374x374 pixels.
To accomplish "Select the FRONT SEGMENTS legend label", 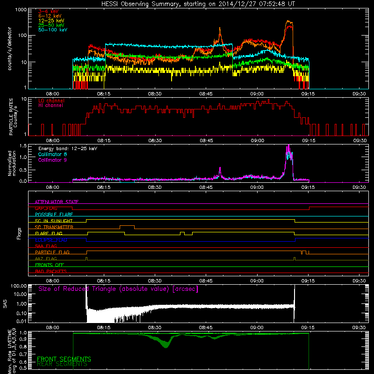I will click(64, 359).
